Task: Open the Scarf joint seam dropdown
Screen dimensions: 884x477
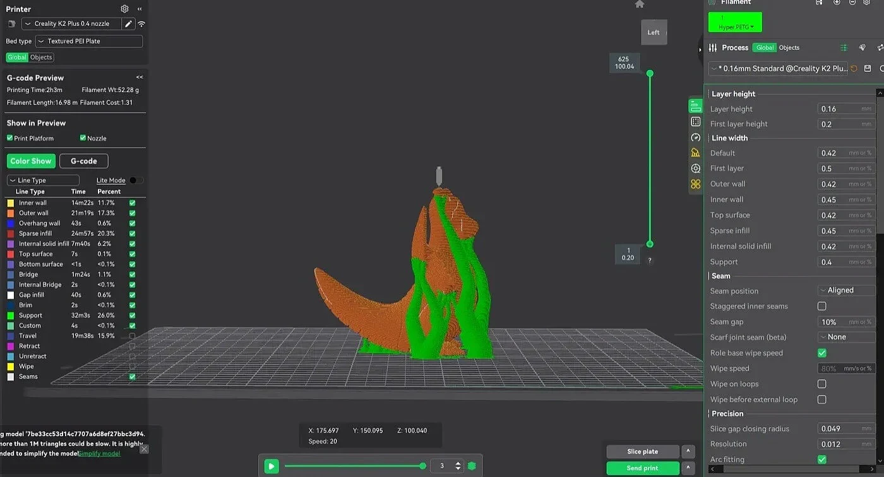Action: [x=846, y=337]
